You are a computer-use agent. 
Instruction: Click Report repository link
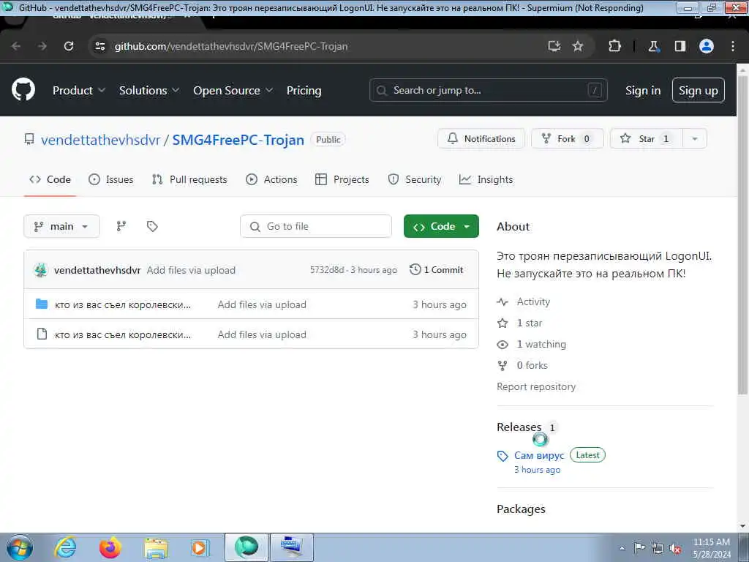pos(536,386)
